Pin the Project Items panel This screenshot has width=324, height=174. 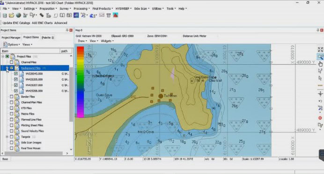coord(67,30)
